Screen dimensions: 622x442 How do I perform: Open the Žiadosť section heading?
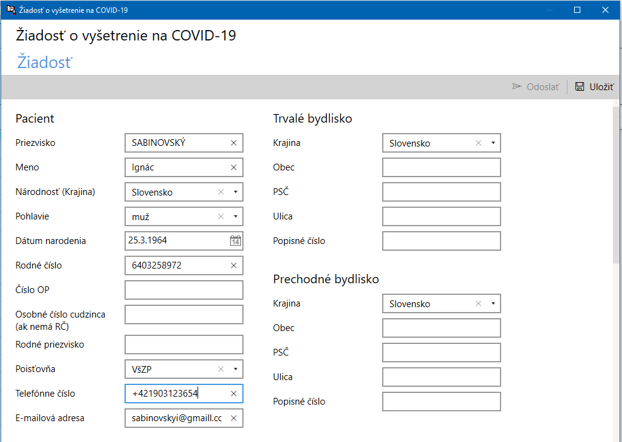45,63
